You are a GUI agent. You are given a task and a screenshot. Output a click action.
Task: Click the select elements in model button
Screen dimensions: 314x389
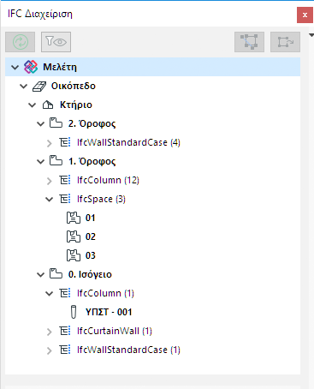coord(249,42)
